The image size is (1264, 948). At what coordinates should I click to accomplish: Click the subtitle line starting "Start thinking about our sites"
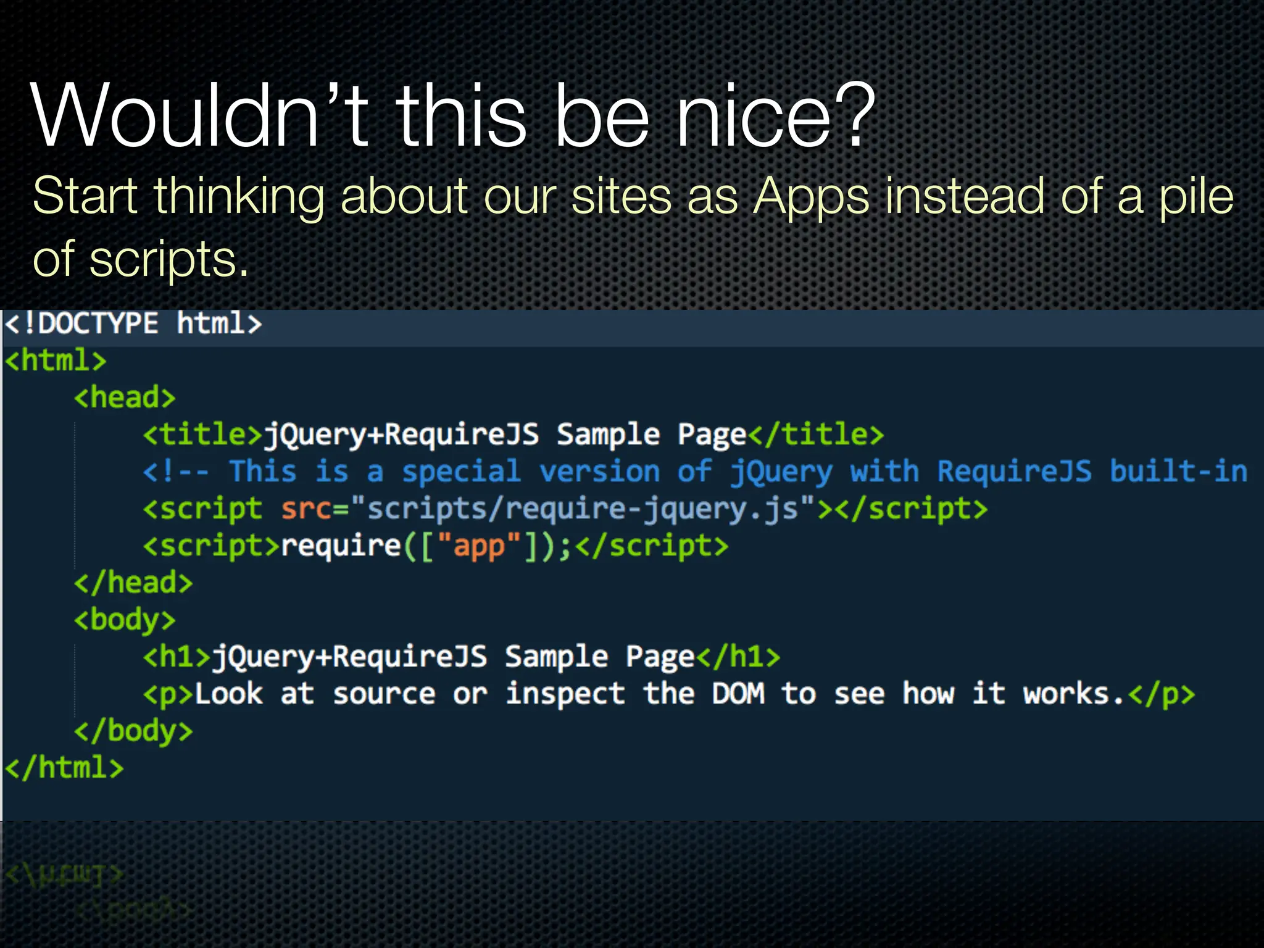[633, 197]
